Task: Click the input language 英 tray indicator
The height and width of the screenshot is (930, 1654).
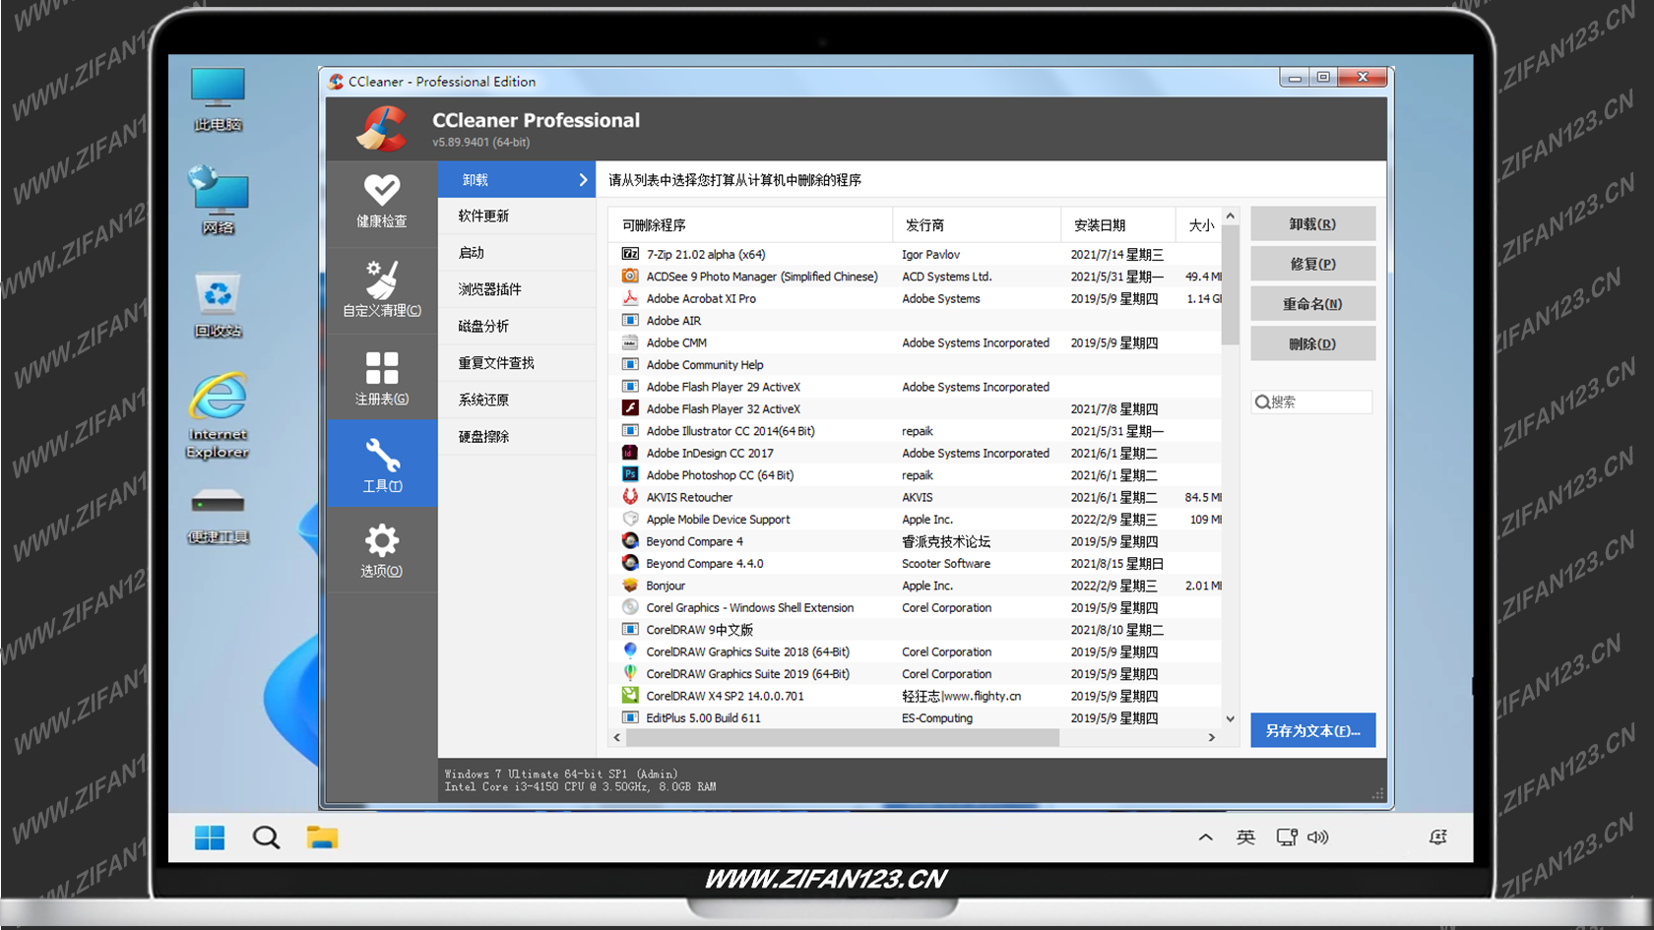Action: [1245, 837]
